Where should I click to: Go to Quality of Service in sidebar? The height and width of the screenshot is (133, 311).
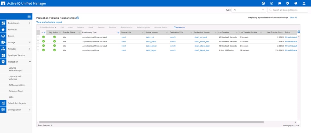[x=16, y=55]
